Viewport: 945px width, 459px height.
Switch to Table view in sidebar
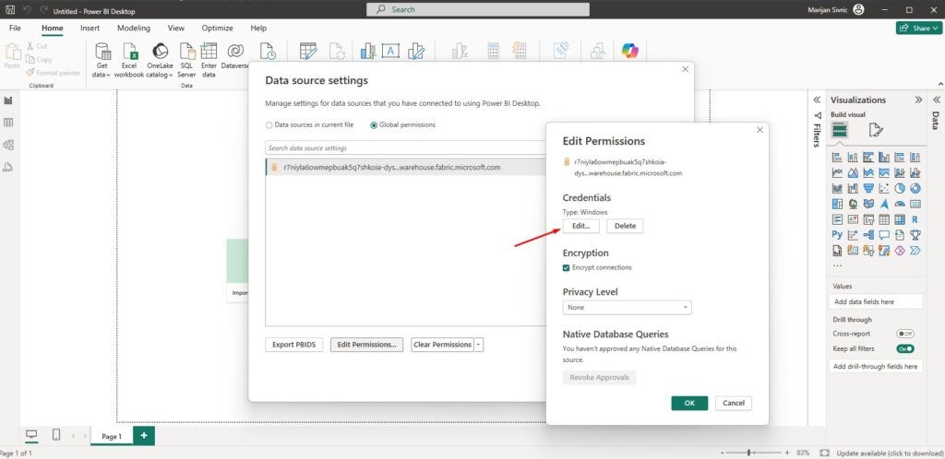[x=8, y=123]
